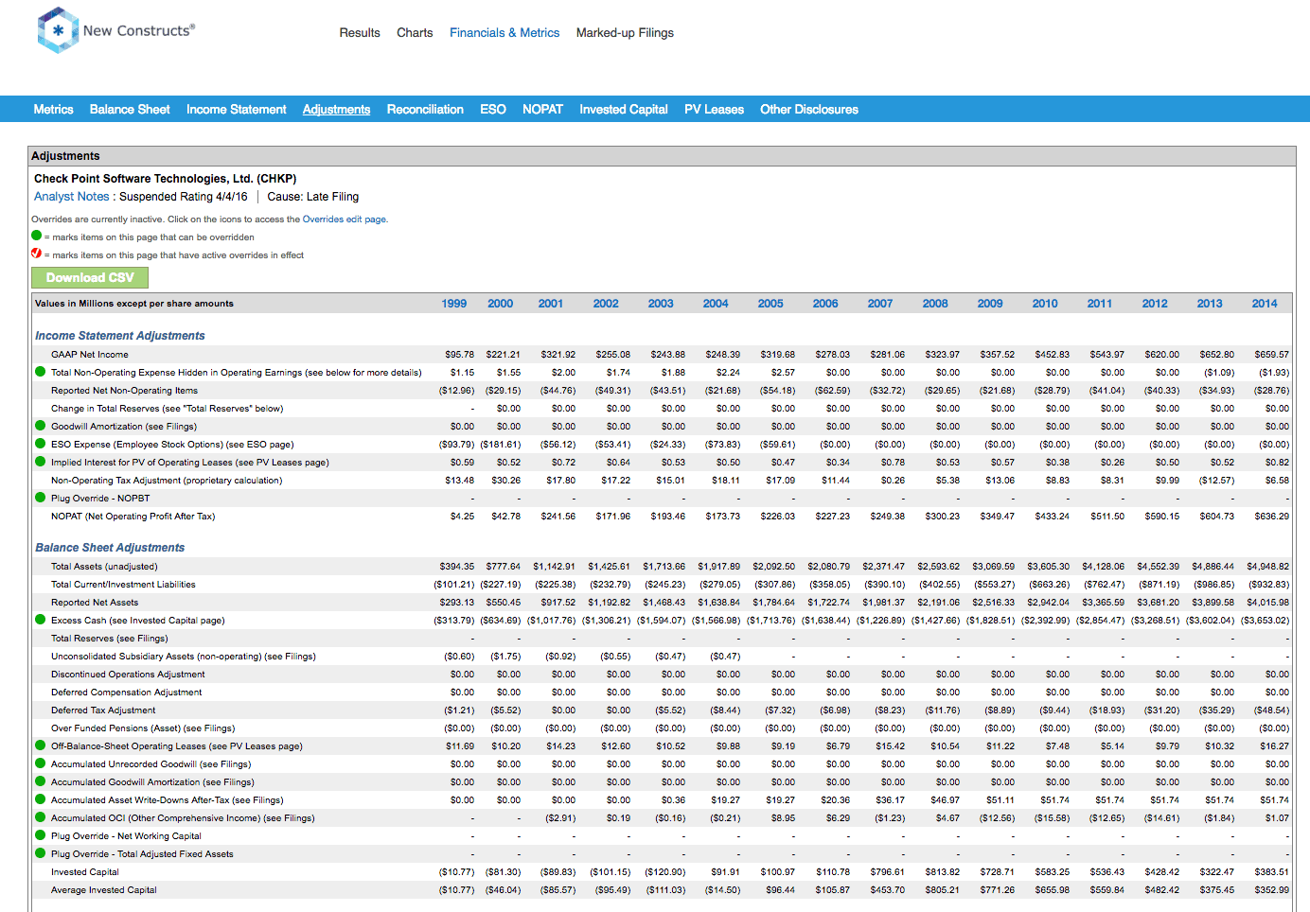Click the Discontinued Operations Adjustment row label
1310x912 pixels.
pyautogui.click(x=128, y=675)
